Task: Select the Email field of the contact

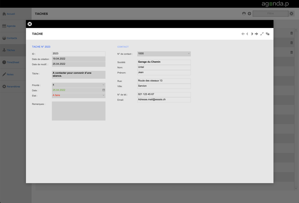Action: tap(164, 100)
